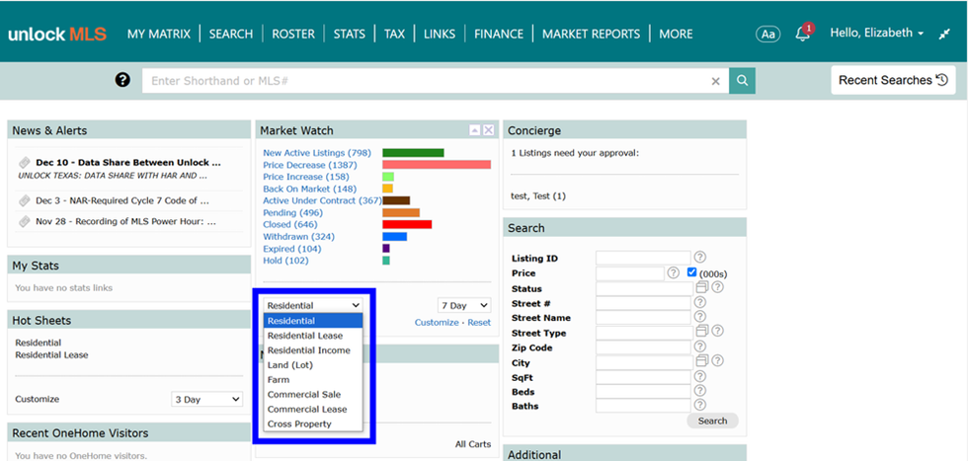Click the tag icon beside Nov 28 news

pos(24,221)
